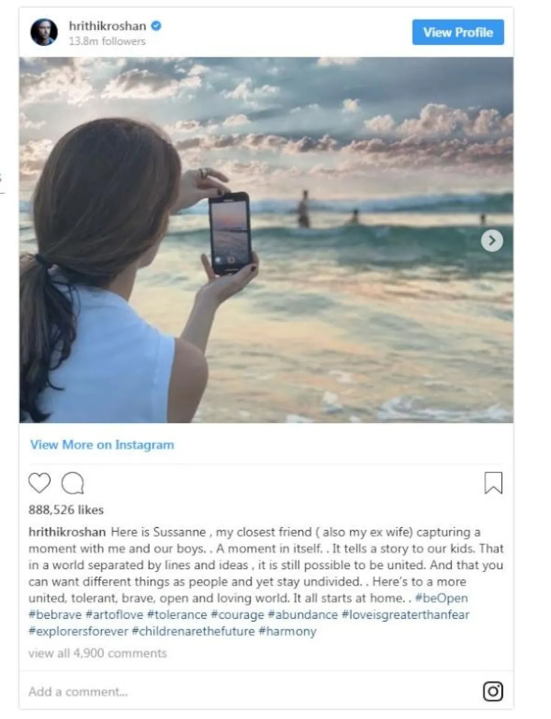This screenshot has height=719, width=551.
Task: Focus the Add a comment field
Action: point(250,691)
